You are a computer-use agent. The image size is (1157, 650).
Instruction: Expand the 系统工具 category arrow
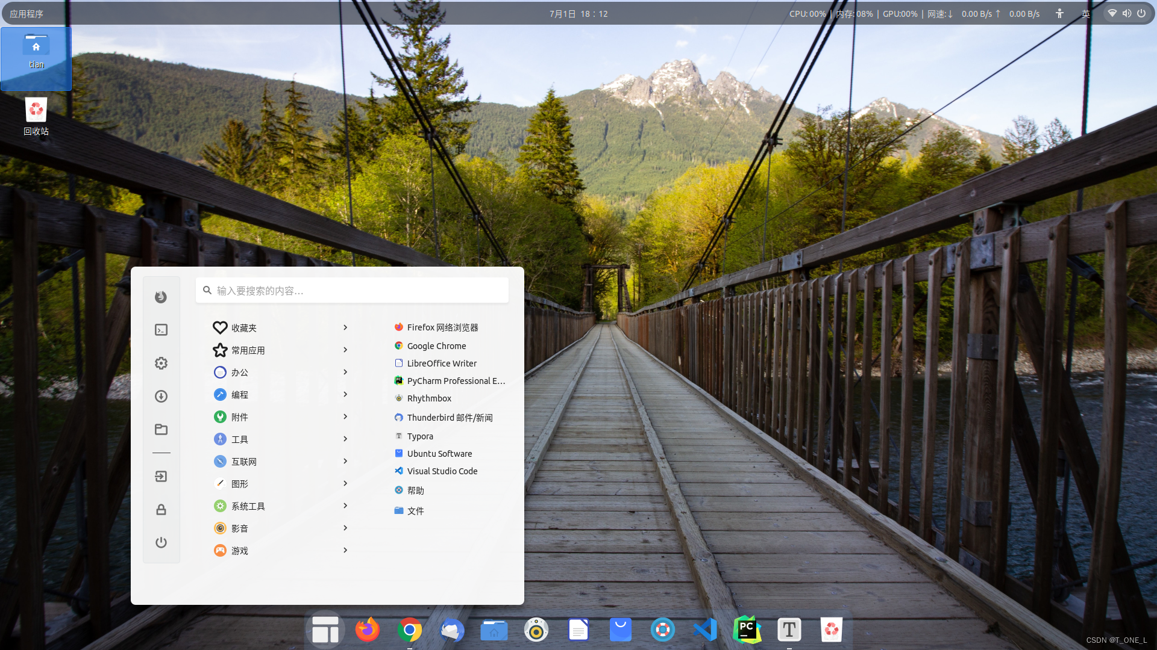(x=345, y=506)
